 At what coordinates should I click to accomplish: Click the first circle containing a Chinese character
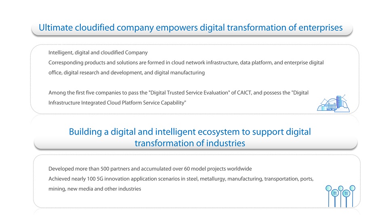tap(335, 193)
